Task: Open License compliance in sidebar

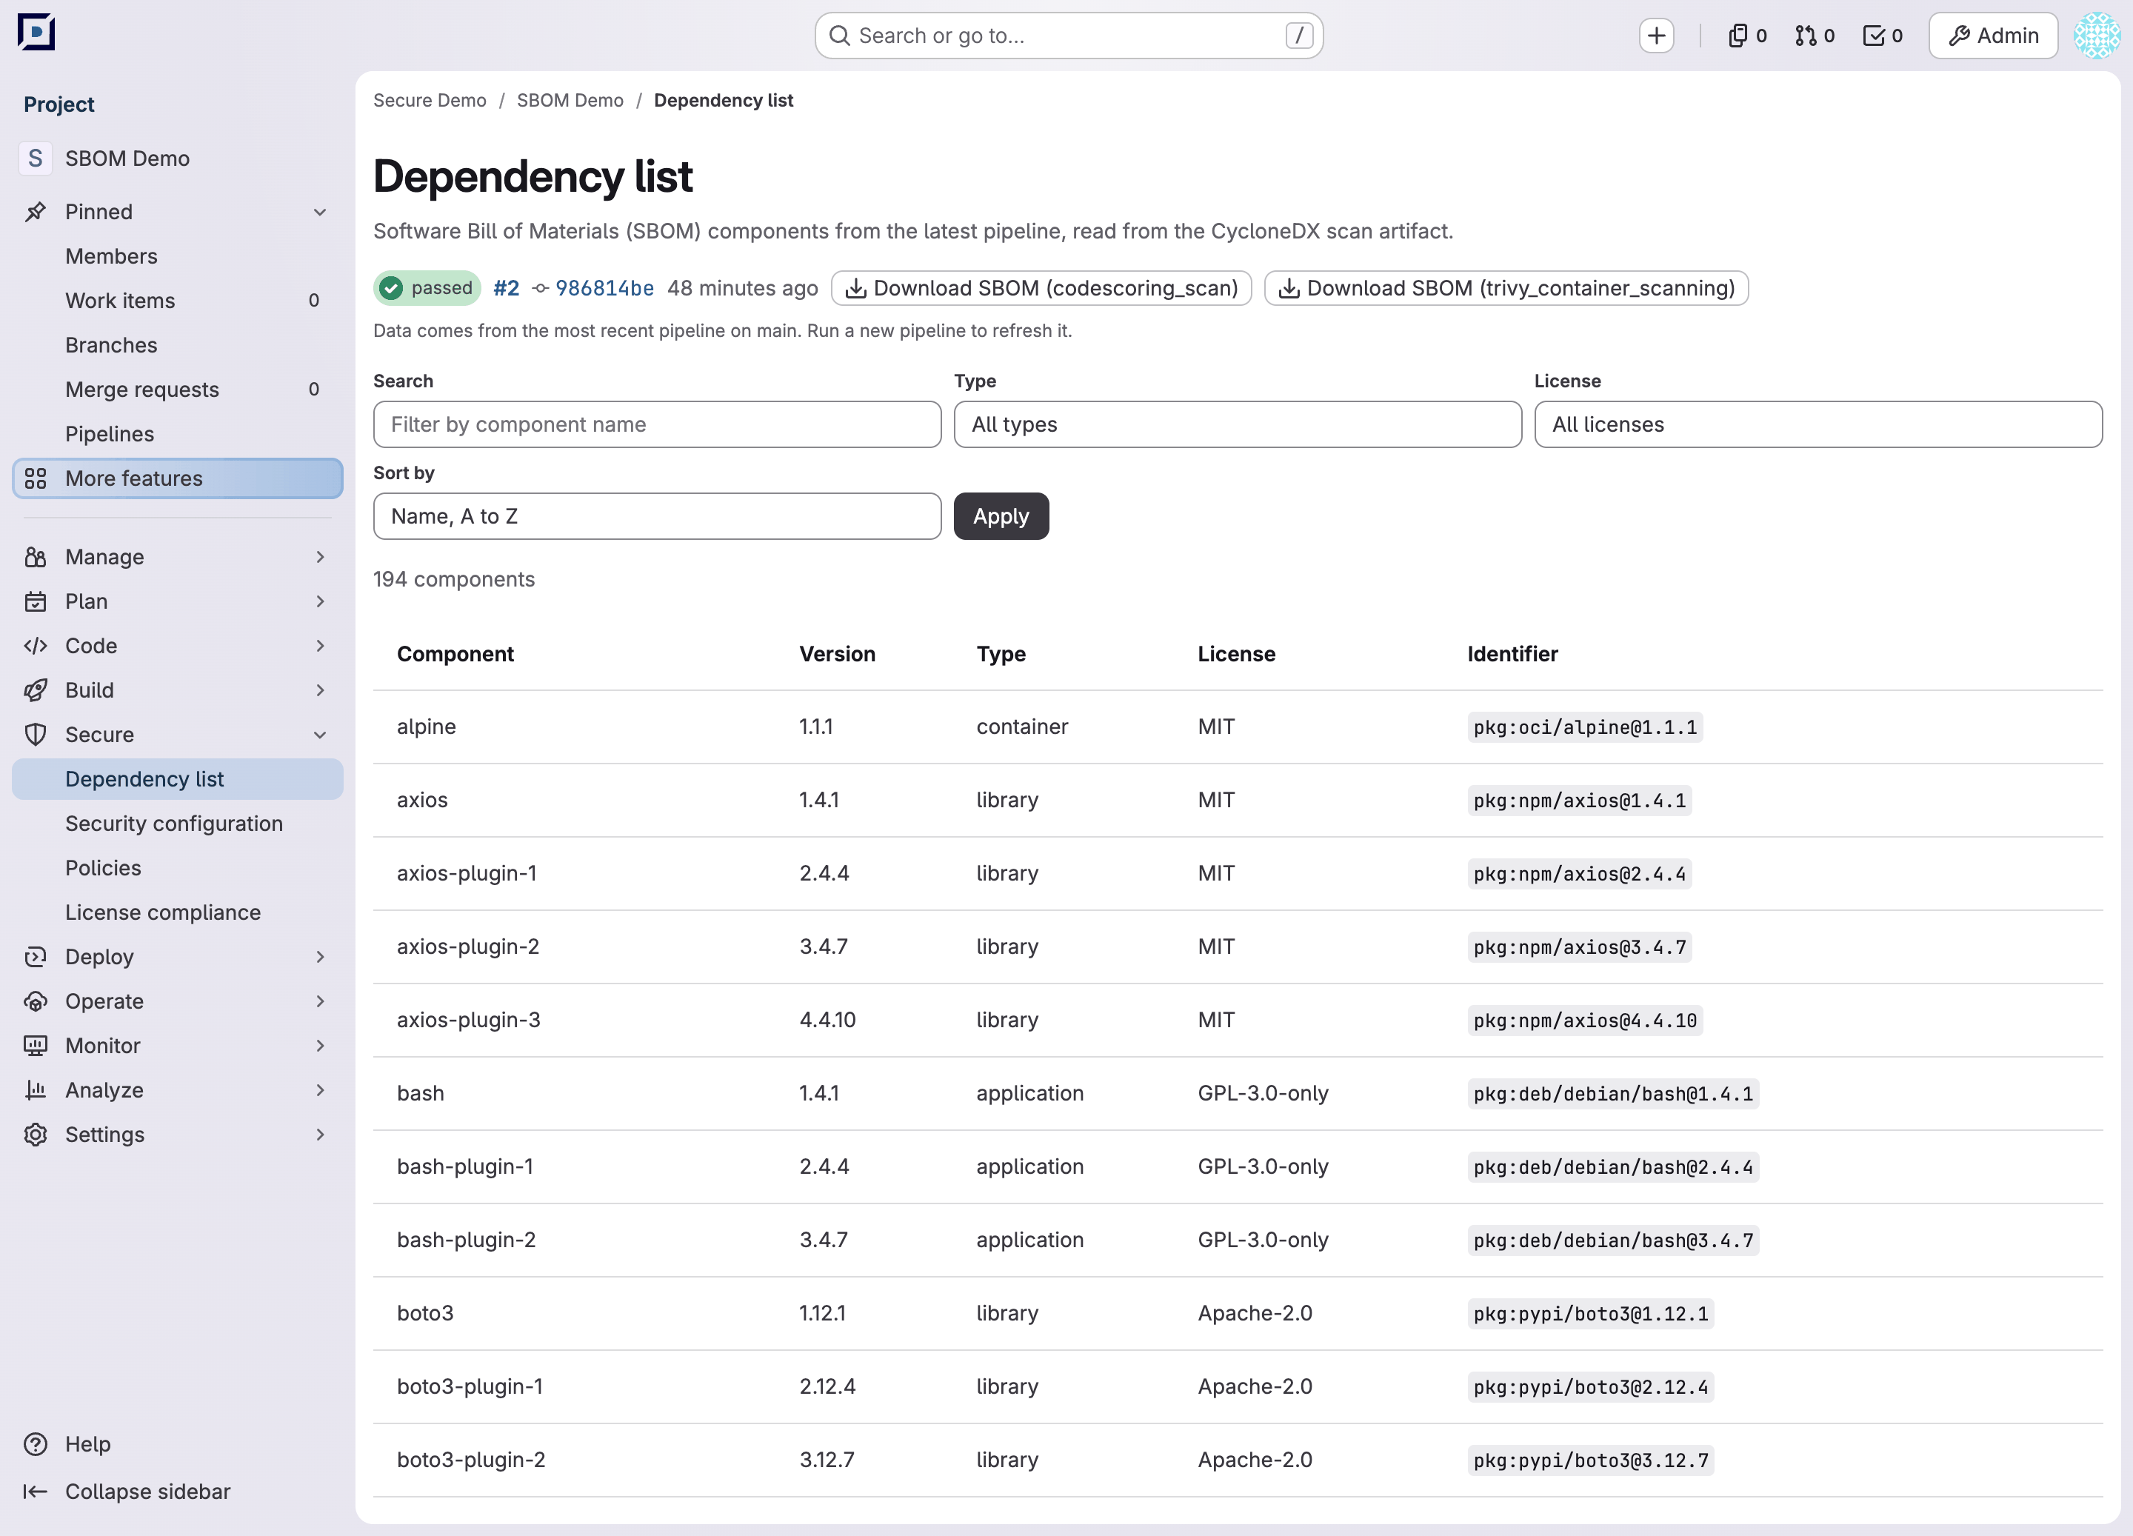Action: point(178,912)
